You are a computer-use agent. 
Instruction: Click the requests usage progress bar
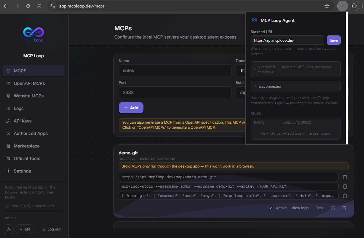point(34,211)
